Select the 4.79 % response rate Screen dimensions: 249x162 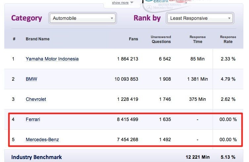[x=228, y=79]
